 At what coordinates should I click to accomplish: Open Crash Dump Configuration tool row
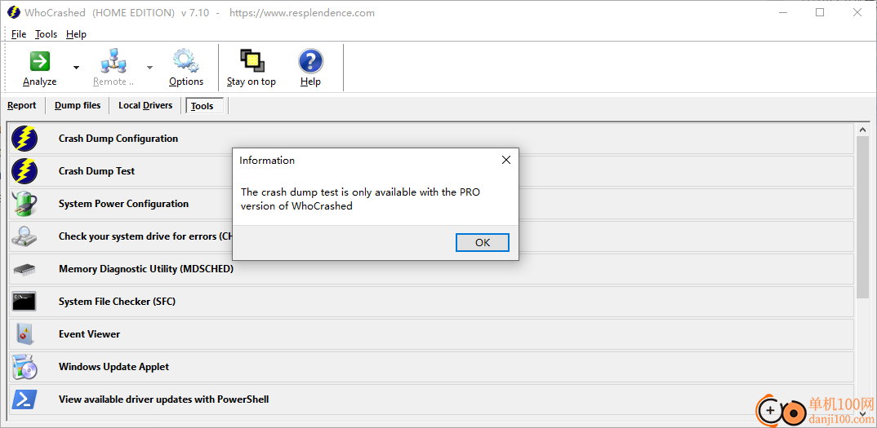tap(431, 139)
